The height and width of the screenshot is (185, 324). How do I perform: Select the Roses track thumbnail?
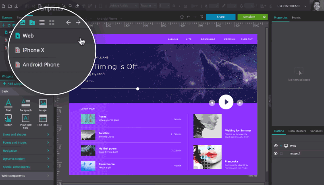[88, 119]
